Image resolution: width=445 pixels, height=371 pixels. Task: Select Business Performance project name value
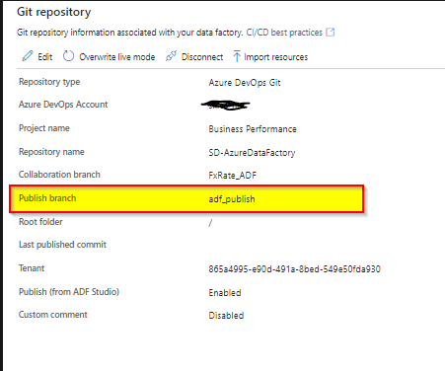pyautogui.click(x=253, y=129)
